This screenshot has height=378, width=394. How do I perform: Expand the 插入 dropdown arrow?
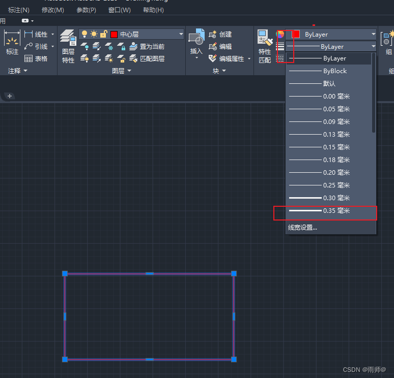click(197, 58)
